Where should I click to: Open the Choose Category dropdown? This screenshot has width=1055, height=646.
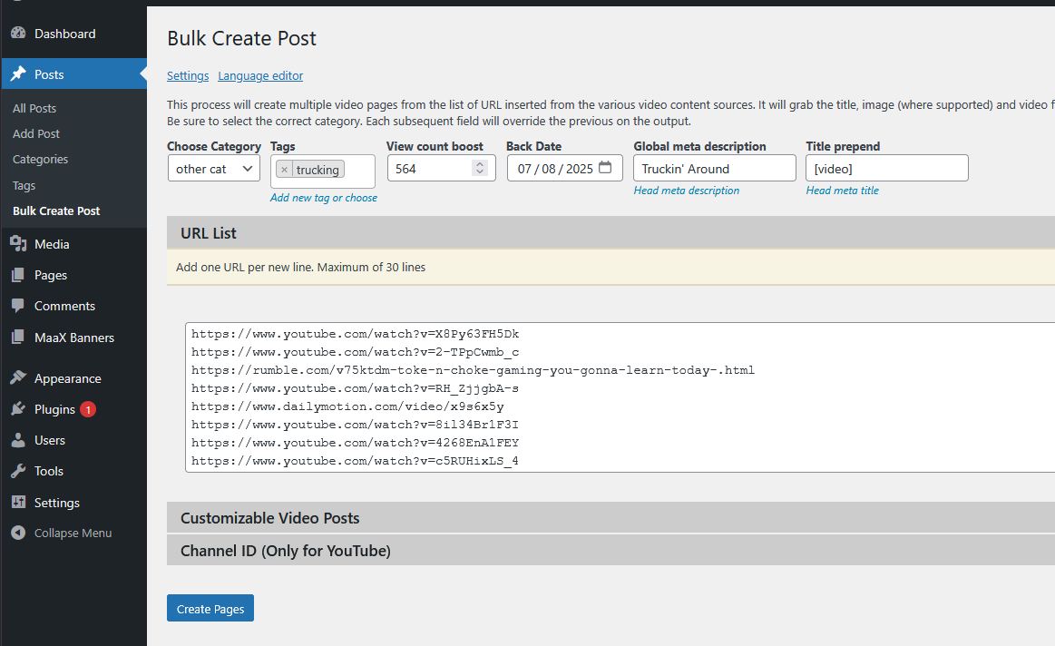(214, 169)
